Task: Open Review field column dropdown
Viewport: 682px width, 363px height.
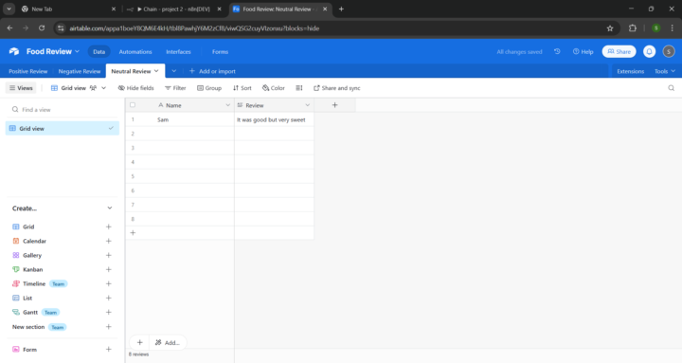Action: (x=307, y=105)
